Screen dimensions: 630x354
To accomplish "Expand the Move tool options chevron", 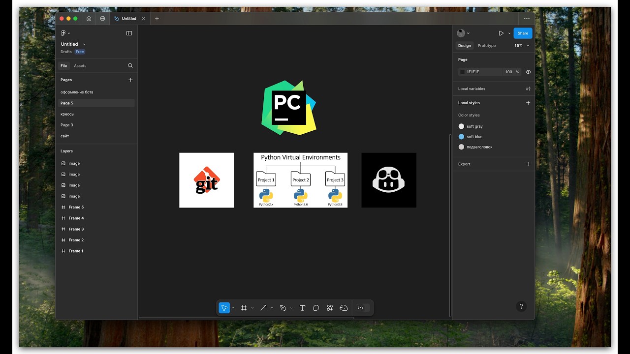I will [233, 308].
